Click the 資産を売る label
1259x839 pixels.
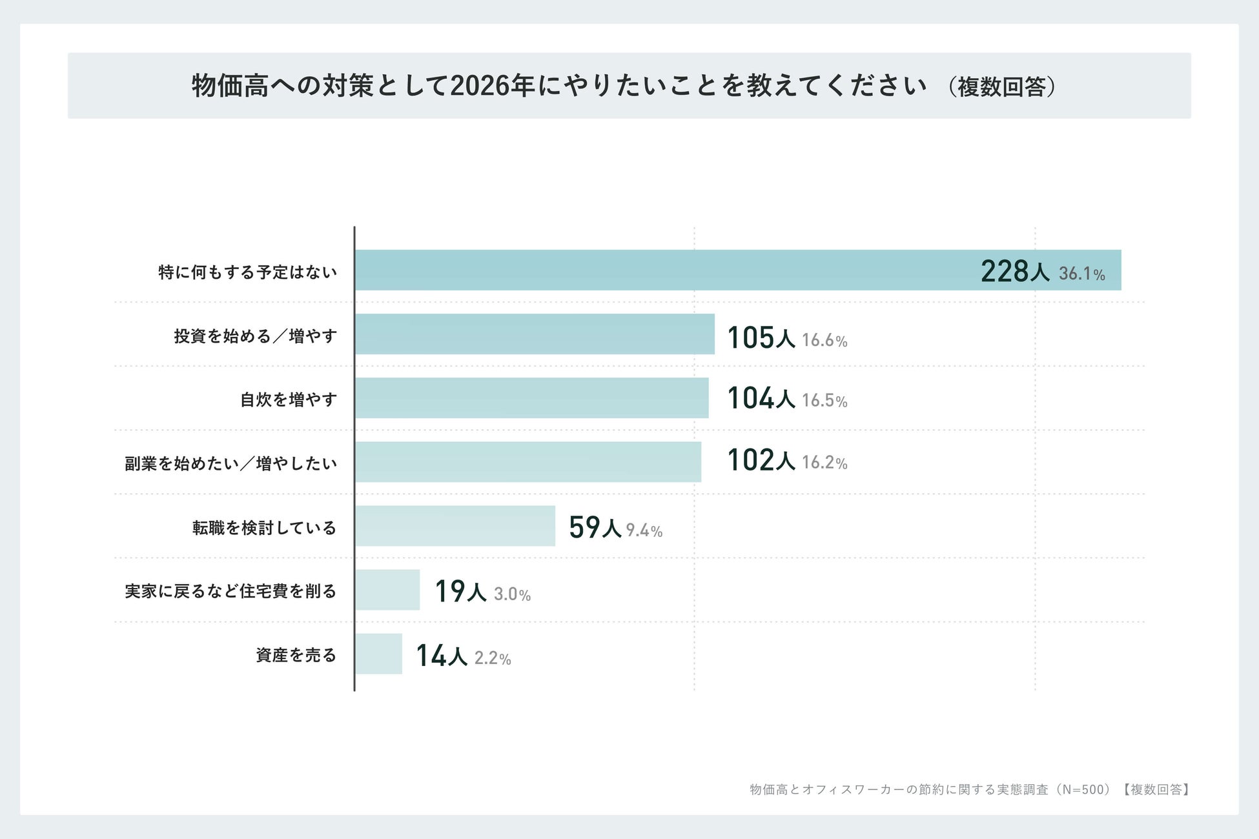pyautogui.click(x=296, y=655)
